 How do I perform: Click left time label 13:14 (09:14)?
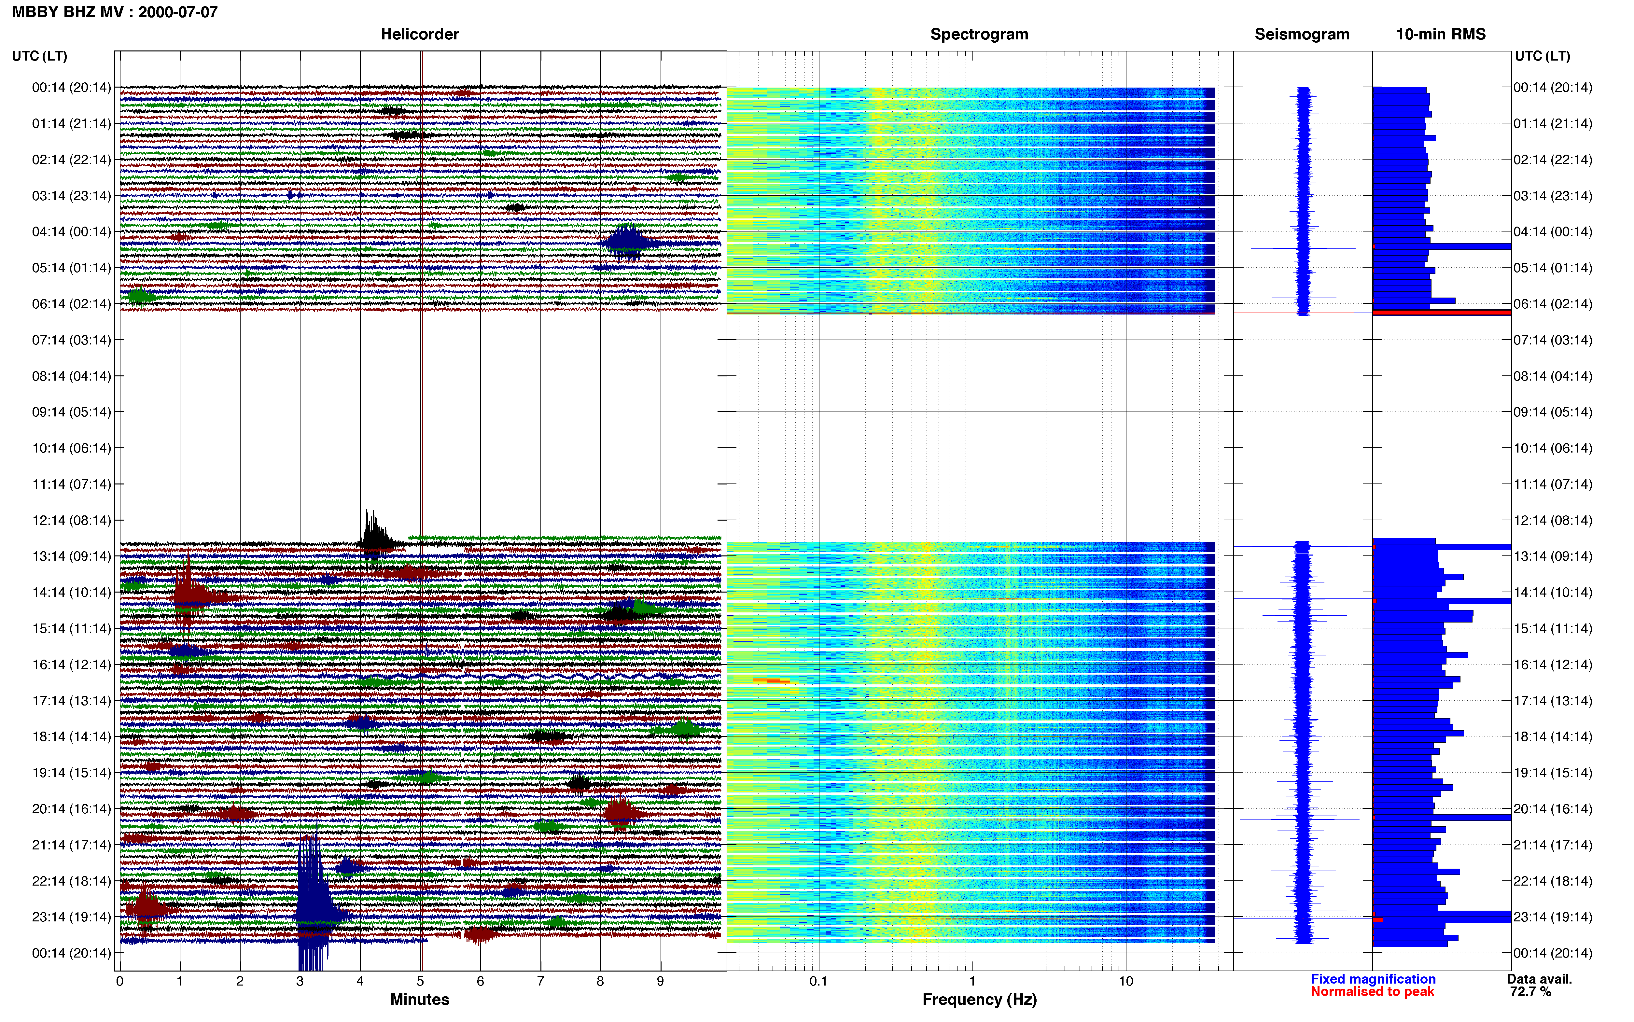click(72, 556)
